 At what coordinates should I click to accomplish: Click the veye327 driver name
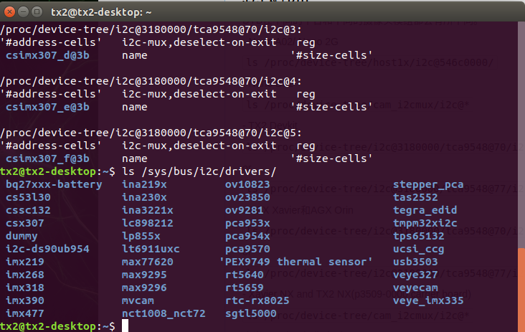pyautogui.click(x=416, y=275)
